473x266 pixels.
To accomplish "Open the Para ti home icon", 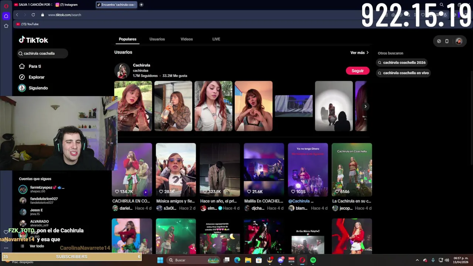I will pos(22,66).
